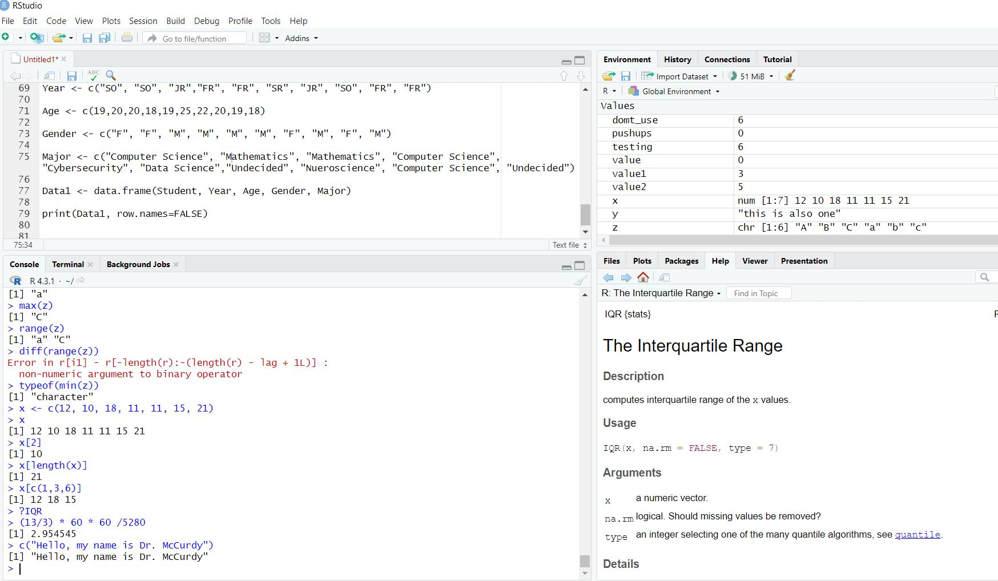The image size is (998, 581).
Task: Open the Import Dataset dropdown
Action: tap(679, 76)
